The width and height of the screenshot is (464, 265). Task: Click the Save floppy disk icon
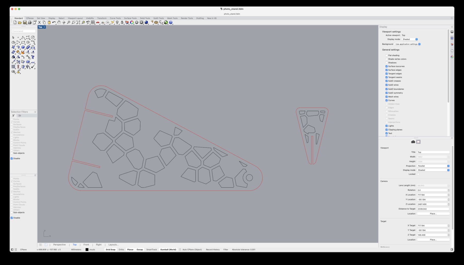pyautogui.click(x=25, y=23)
